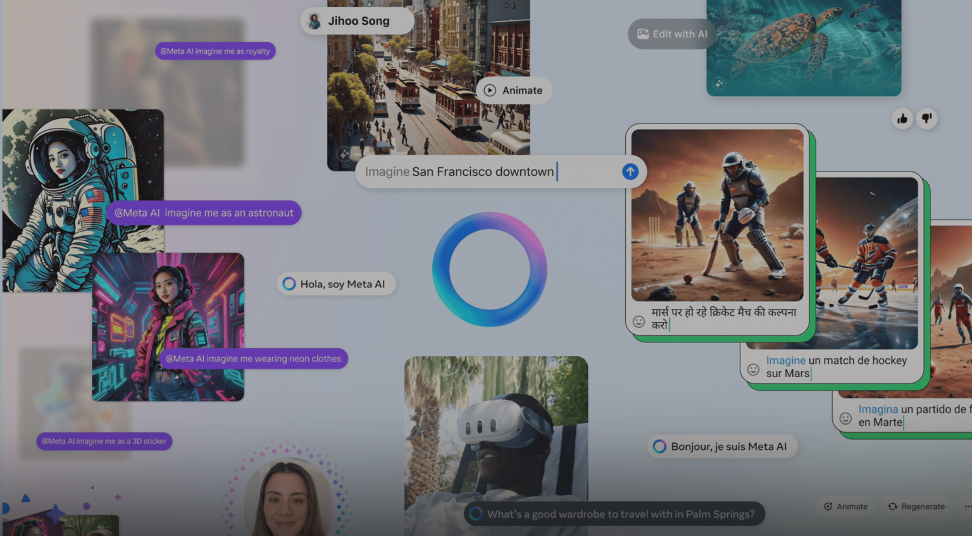Click sparkle icon on turtle image corner
The image size is (972, 536).
(719, 84)
